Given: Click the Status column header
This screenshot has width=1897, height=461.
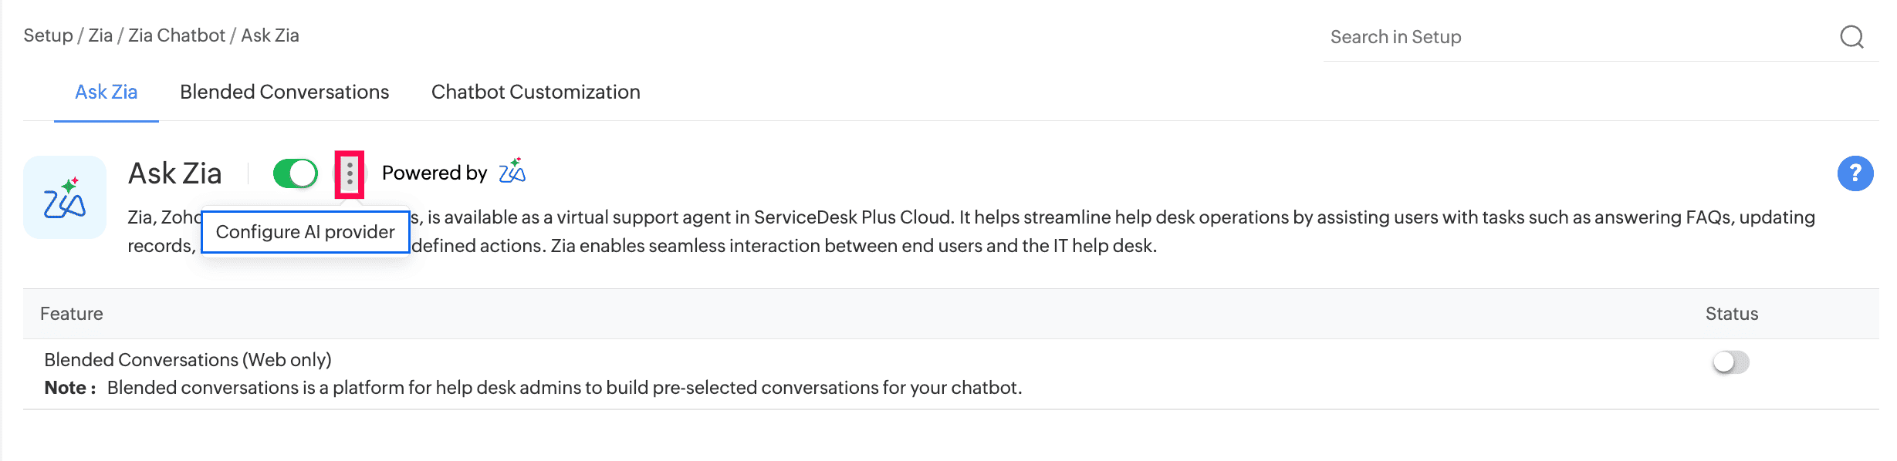Looking at the screenshot, I should point(1731,314).
